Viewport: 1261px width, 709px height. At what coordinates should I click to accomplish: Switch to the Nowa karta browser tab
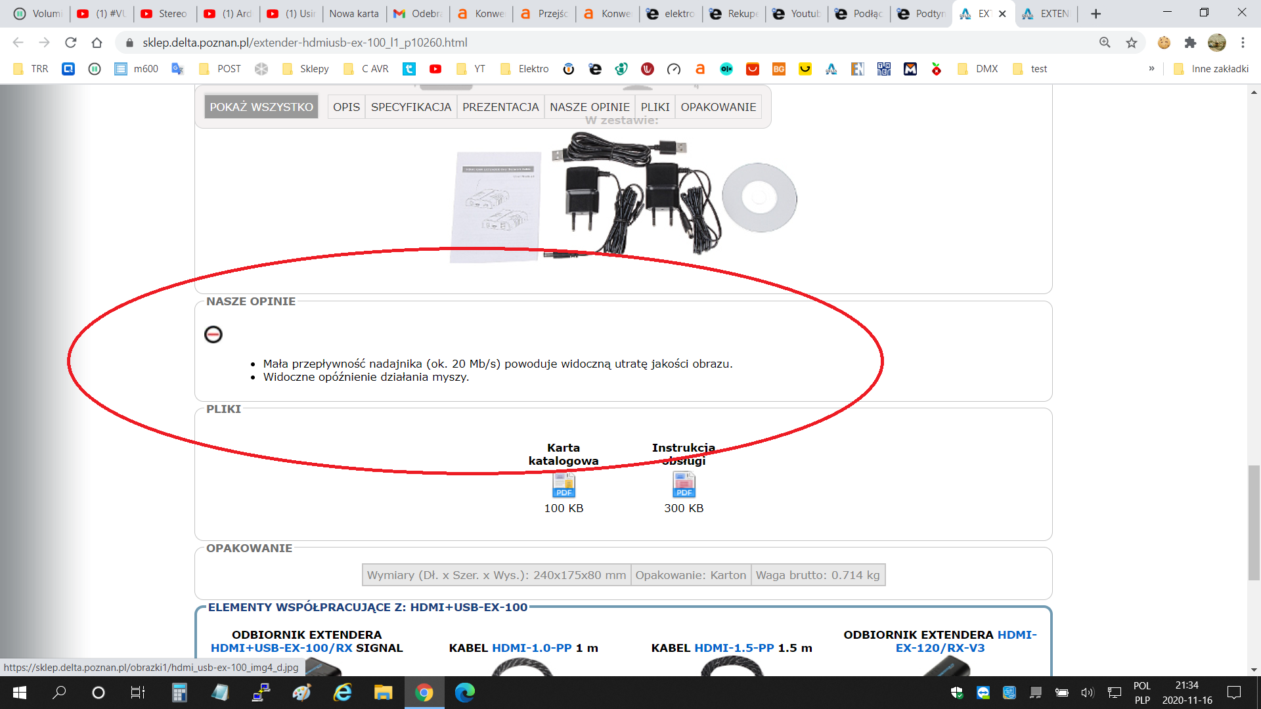[354, 14]
